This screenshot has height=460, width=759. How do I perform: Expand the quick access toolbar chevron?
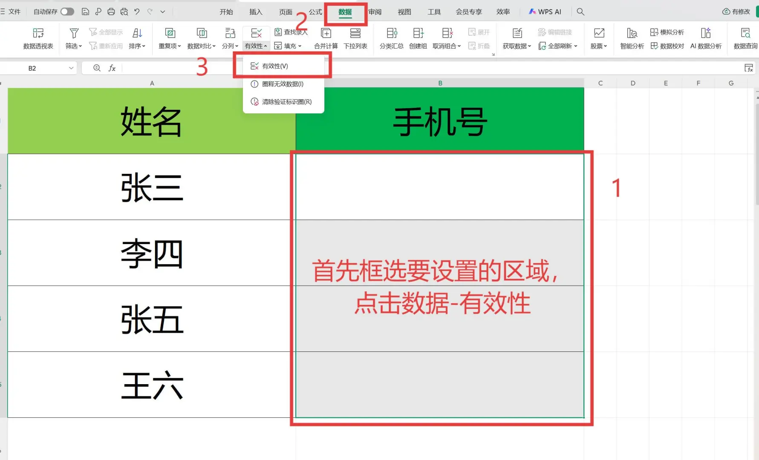(162, 12)
